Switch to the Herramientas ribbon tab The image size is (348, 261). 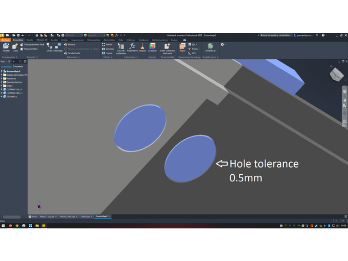point(93,40)
